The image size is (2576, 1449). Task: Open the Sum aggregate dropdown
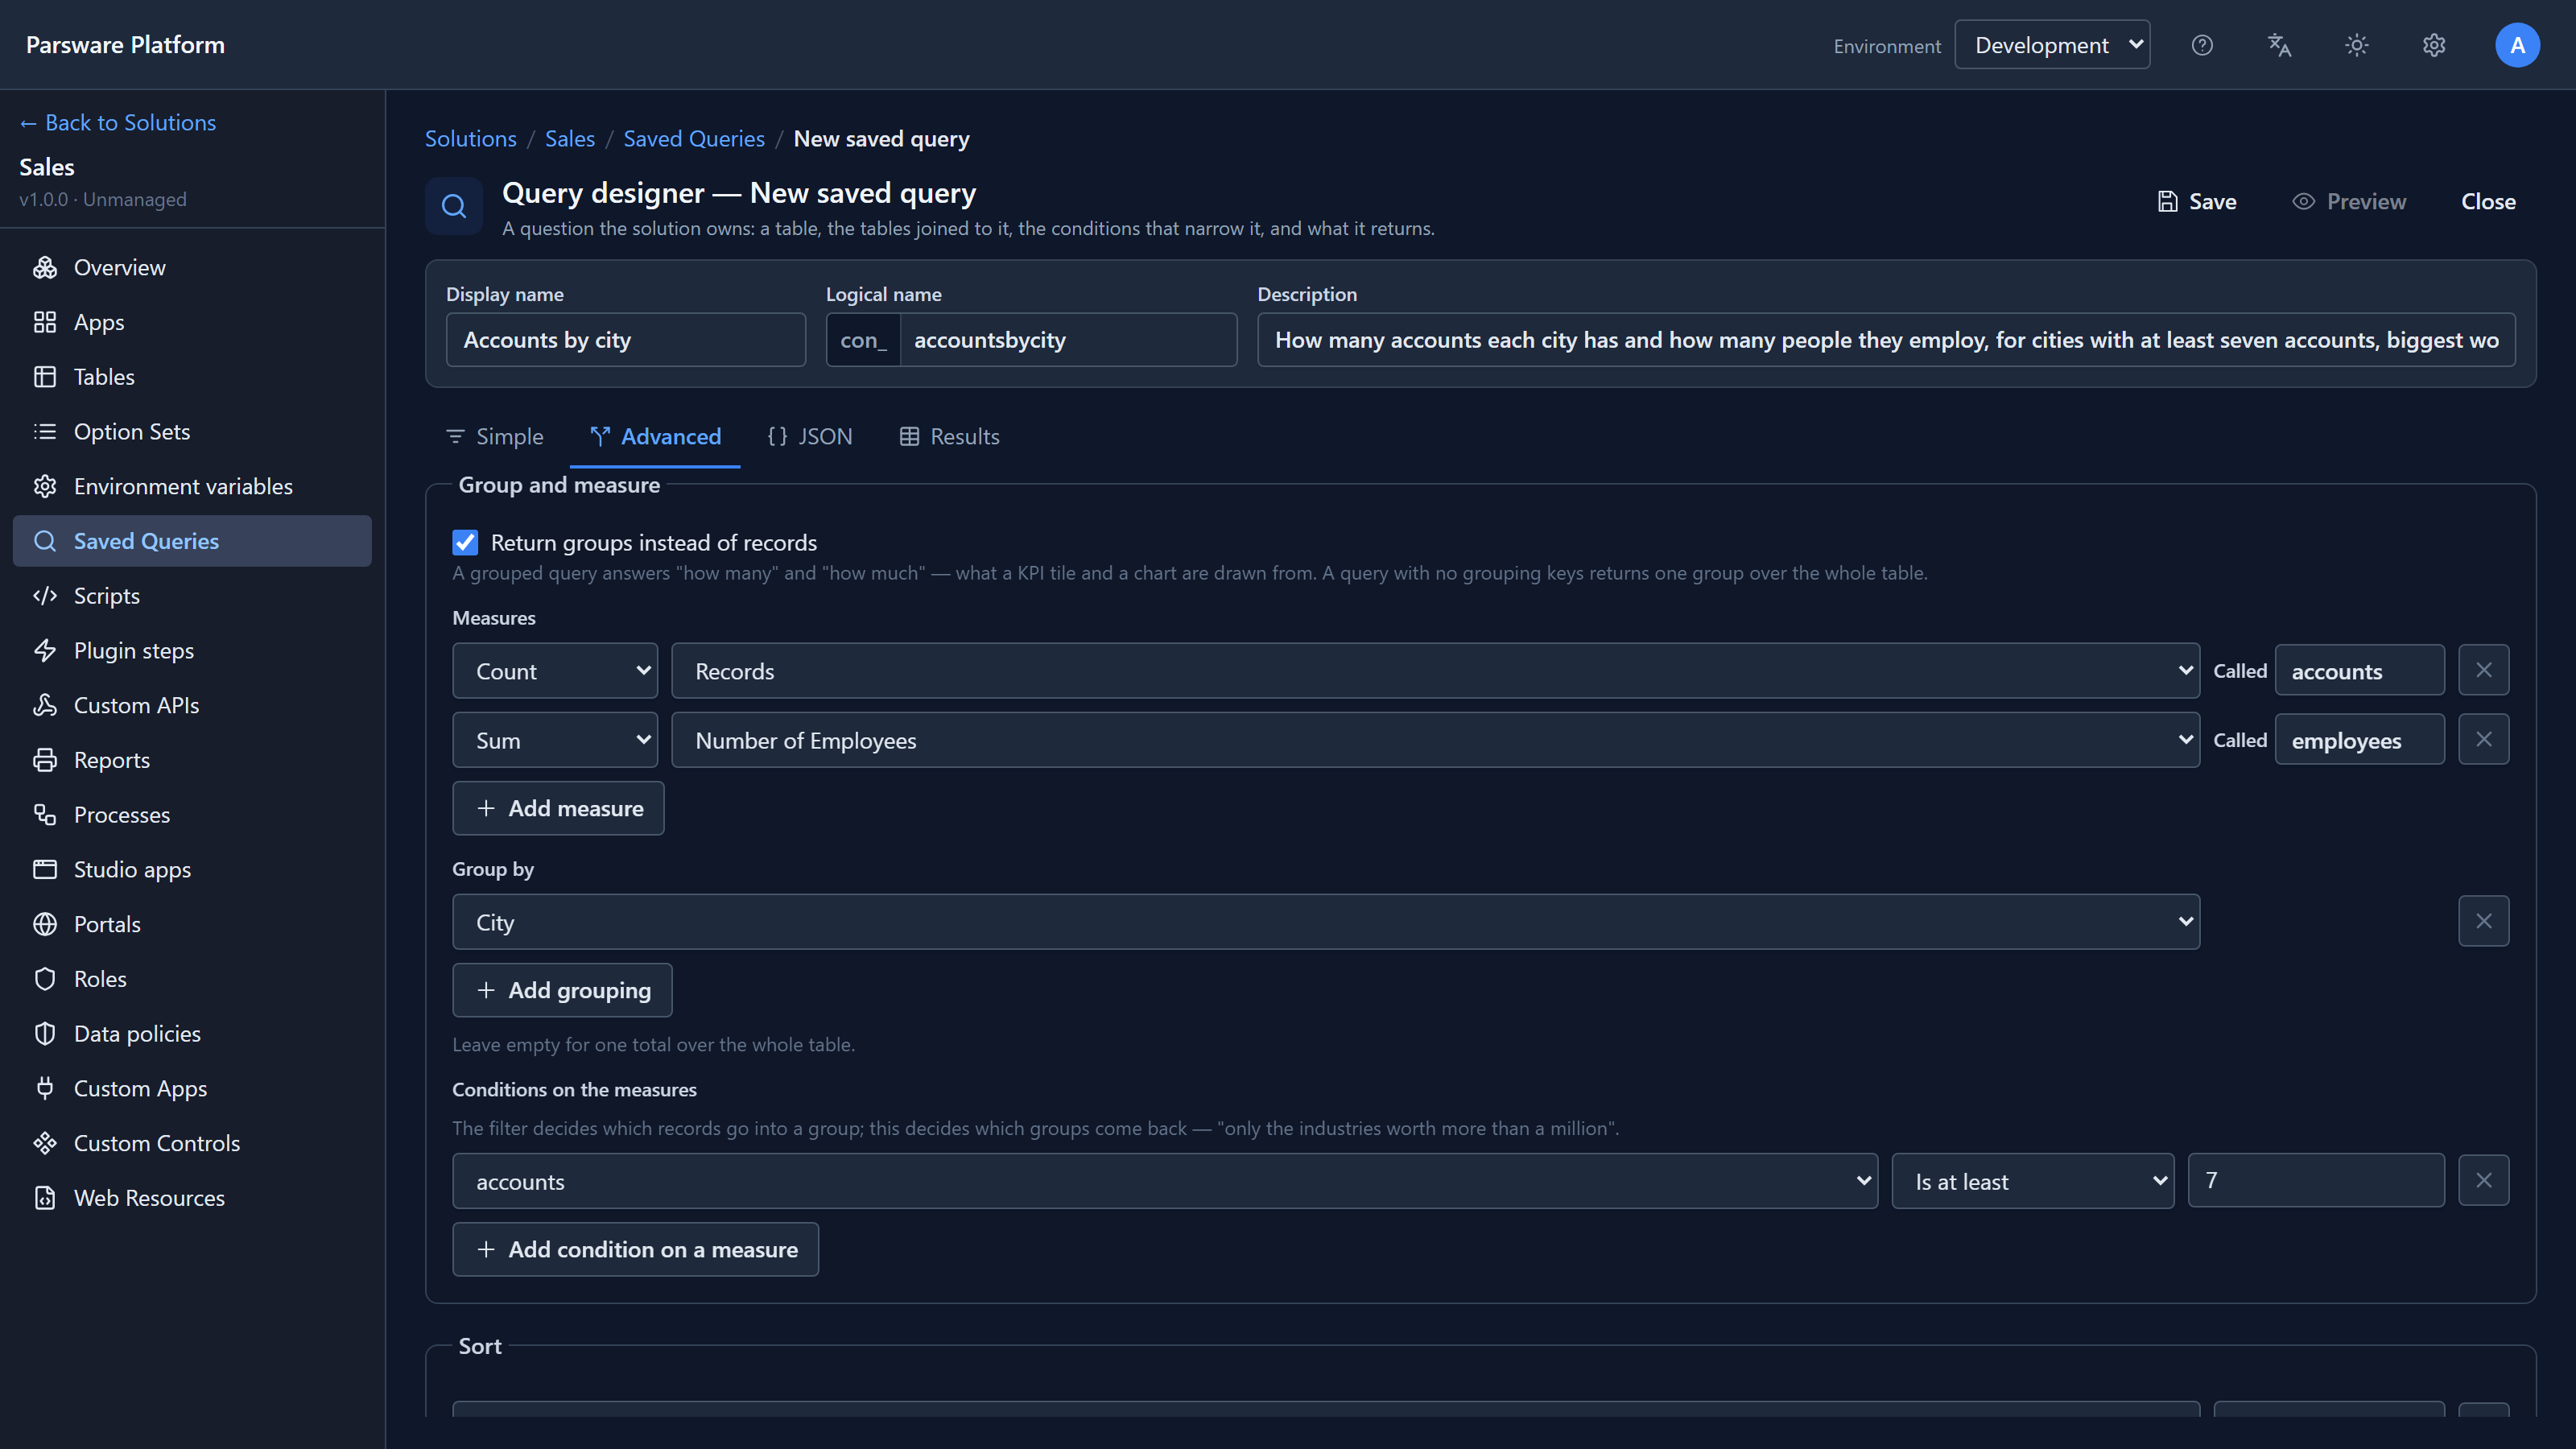555,740
